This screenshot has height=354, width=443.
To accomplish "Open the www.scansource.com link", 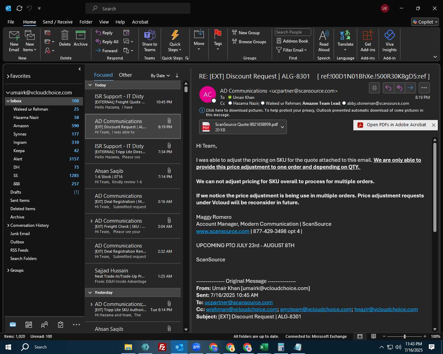I will pos(223,231).
